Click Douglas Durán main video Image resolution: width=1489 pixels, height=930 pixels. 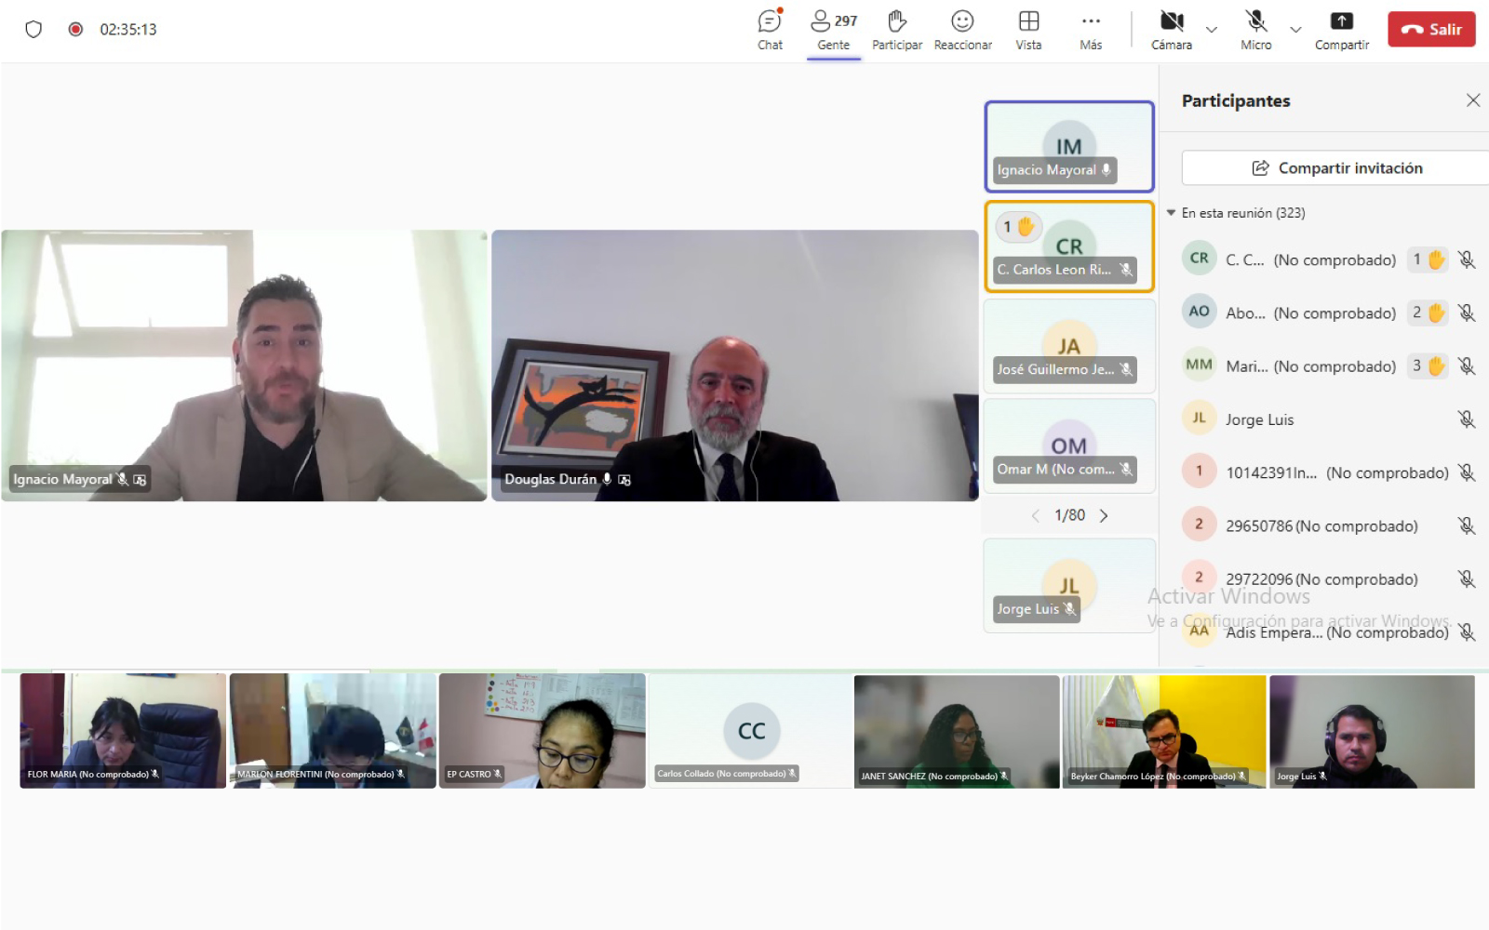734,365
